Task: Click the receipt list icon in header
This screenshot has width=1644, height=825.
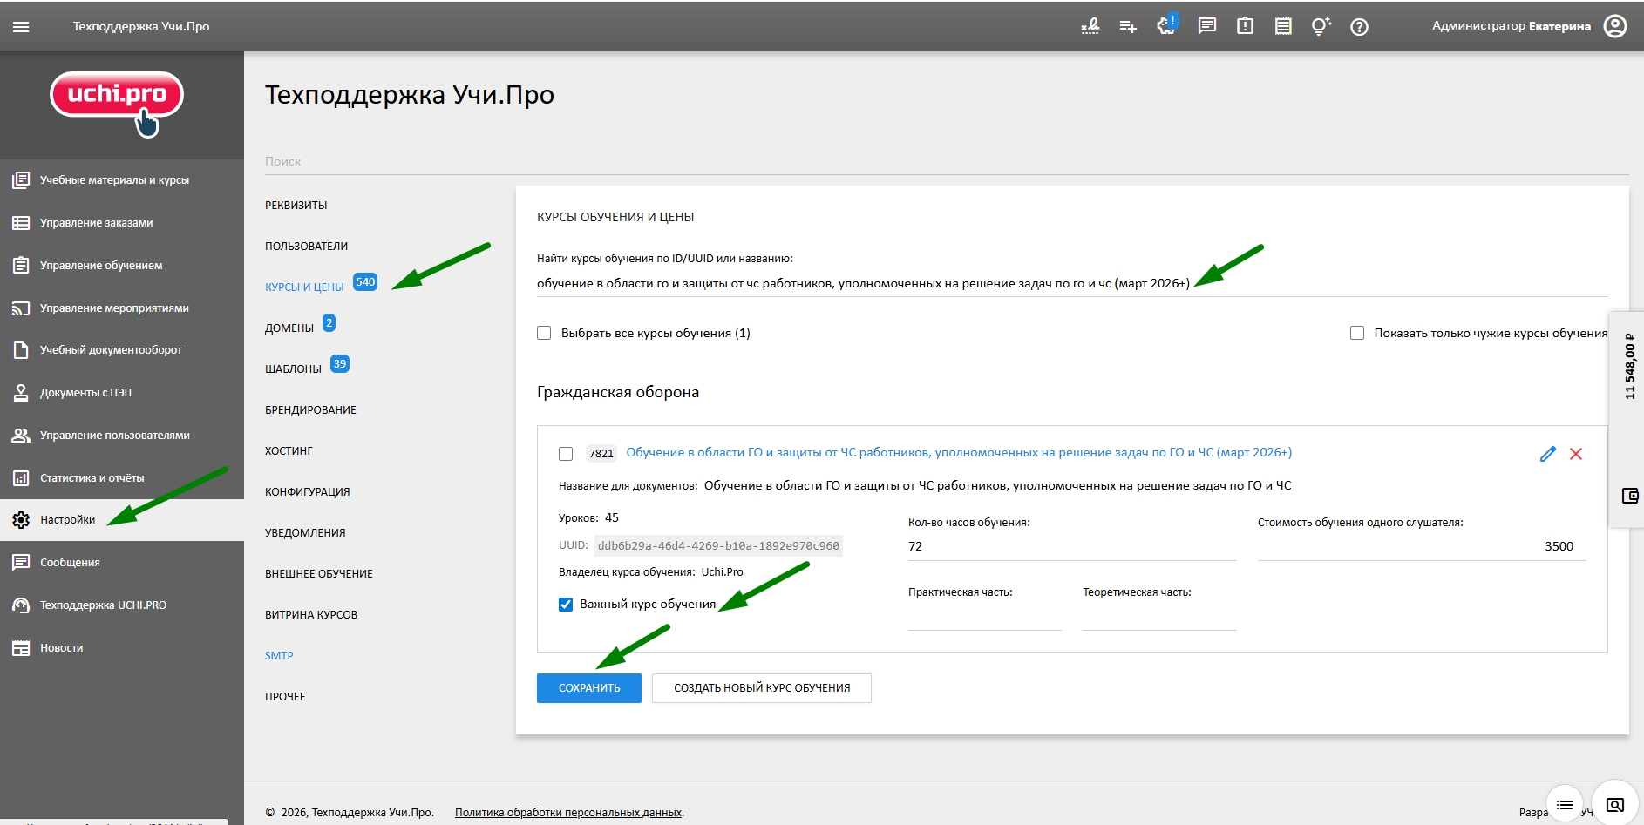Action: [x=1283, y=26]
